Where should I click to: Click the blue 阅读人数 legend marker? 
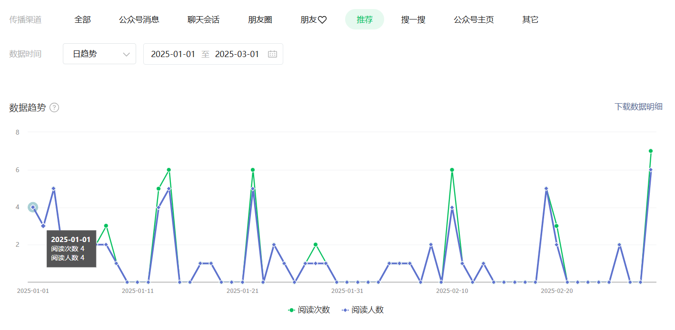tap(345, 310)
